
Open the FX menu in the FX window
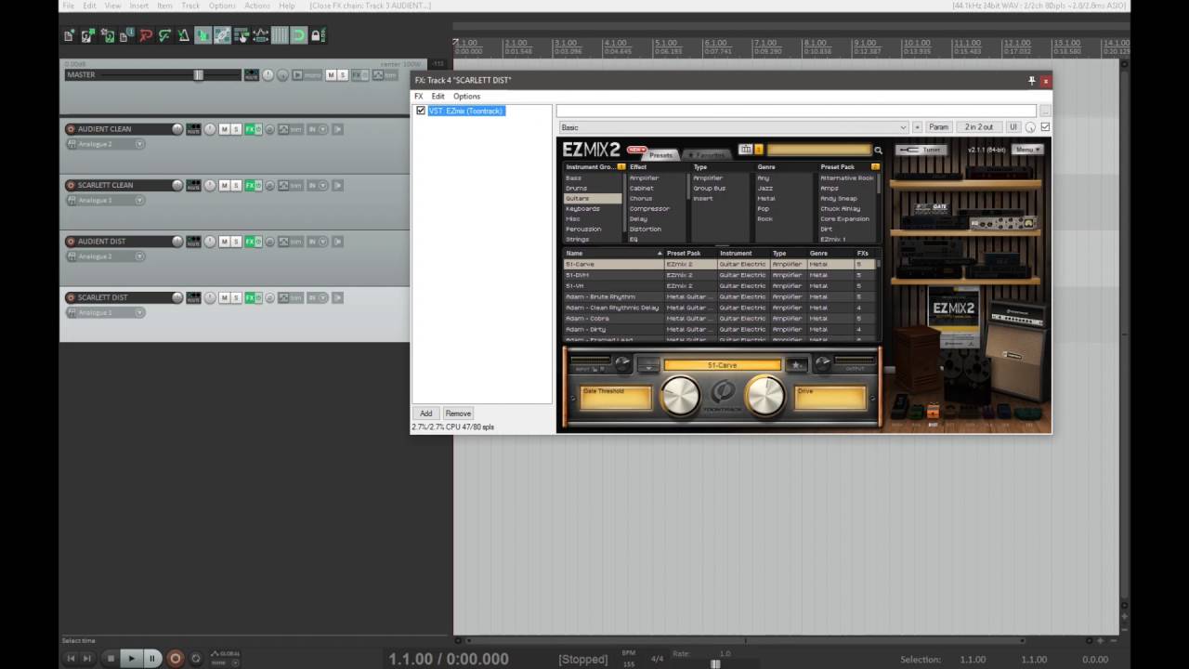coord(419,97)
